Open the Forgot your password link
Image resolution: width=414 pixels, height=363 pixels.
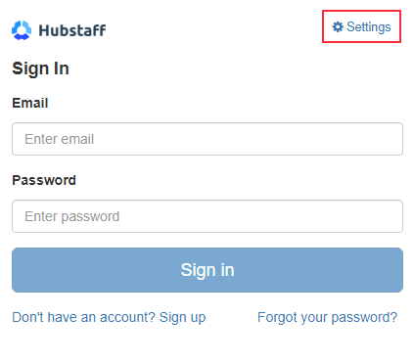pos(327,317)
